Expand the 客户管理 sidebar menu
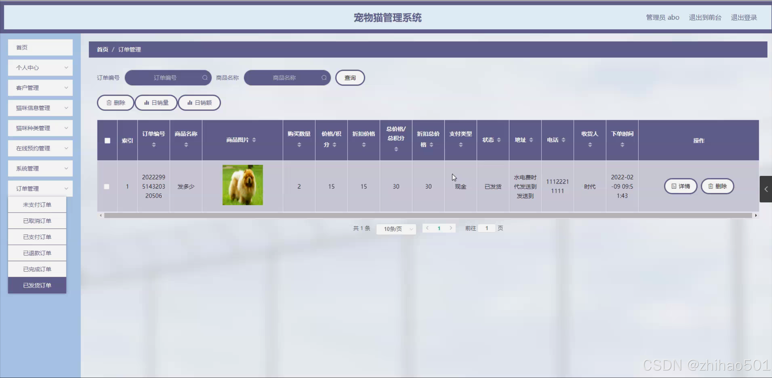The height and width of the screenshot is (378, 772). click(x=40, y=88)
